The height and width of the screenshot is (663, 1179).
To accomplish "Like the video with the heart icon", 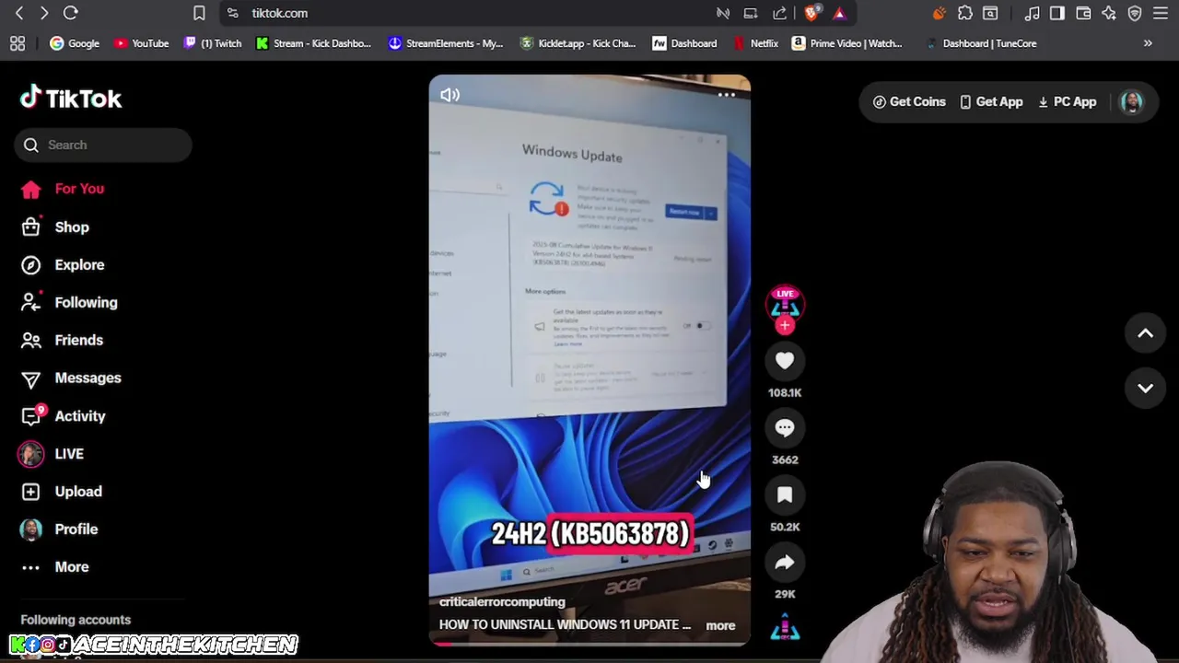I will point(785,361).
